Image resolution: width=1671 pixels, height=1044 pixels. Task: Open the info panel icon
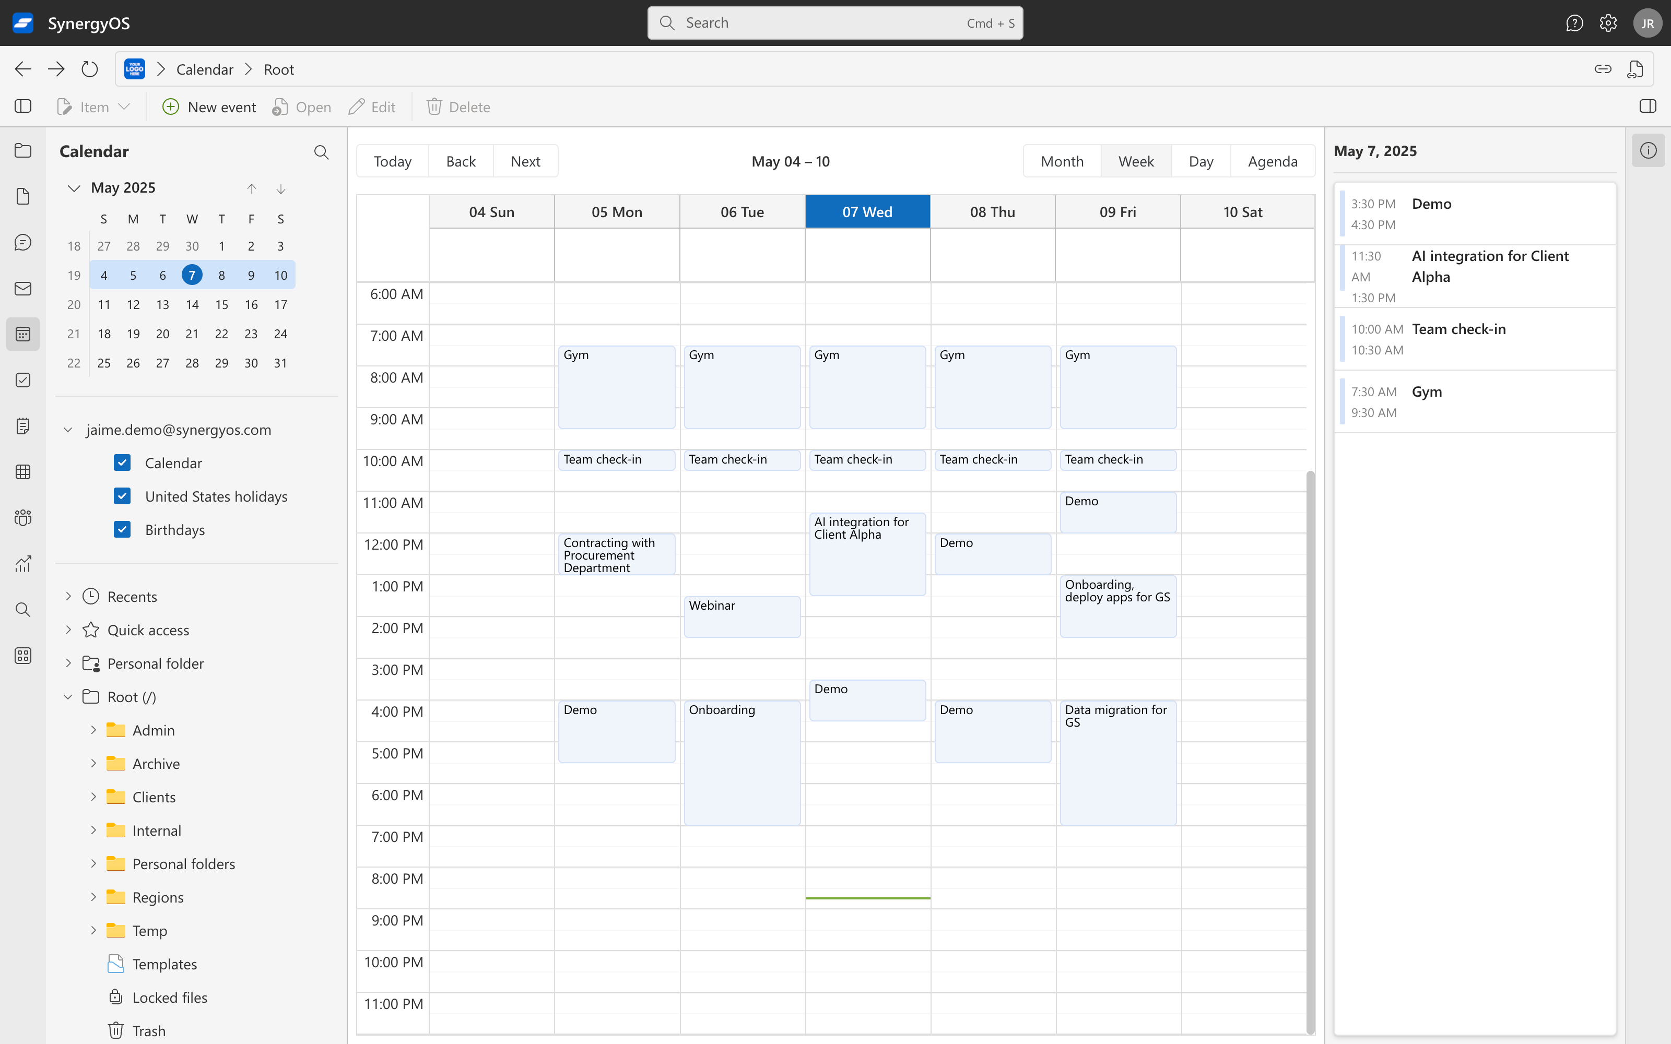1648,150
